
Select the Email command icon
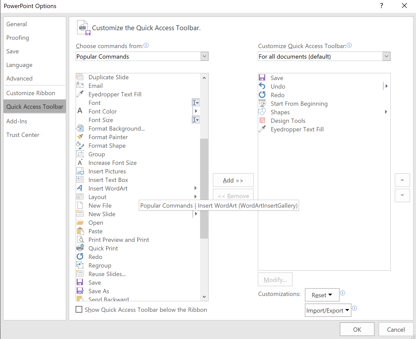[80, 85]
